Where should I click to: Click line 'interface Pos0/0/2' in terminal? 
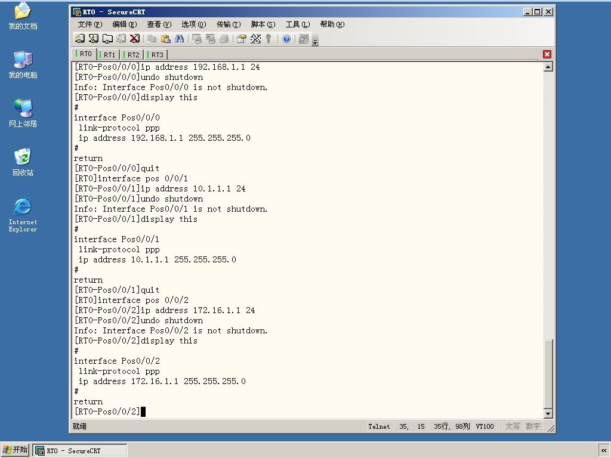pos(116,361)
